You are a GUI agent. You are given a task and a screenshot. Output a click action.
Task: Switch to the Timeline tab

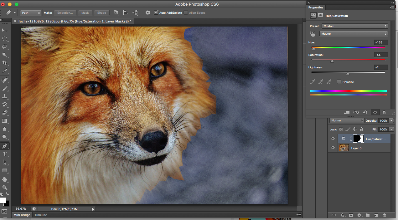[41, 215]
